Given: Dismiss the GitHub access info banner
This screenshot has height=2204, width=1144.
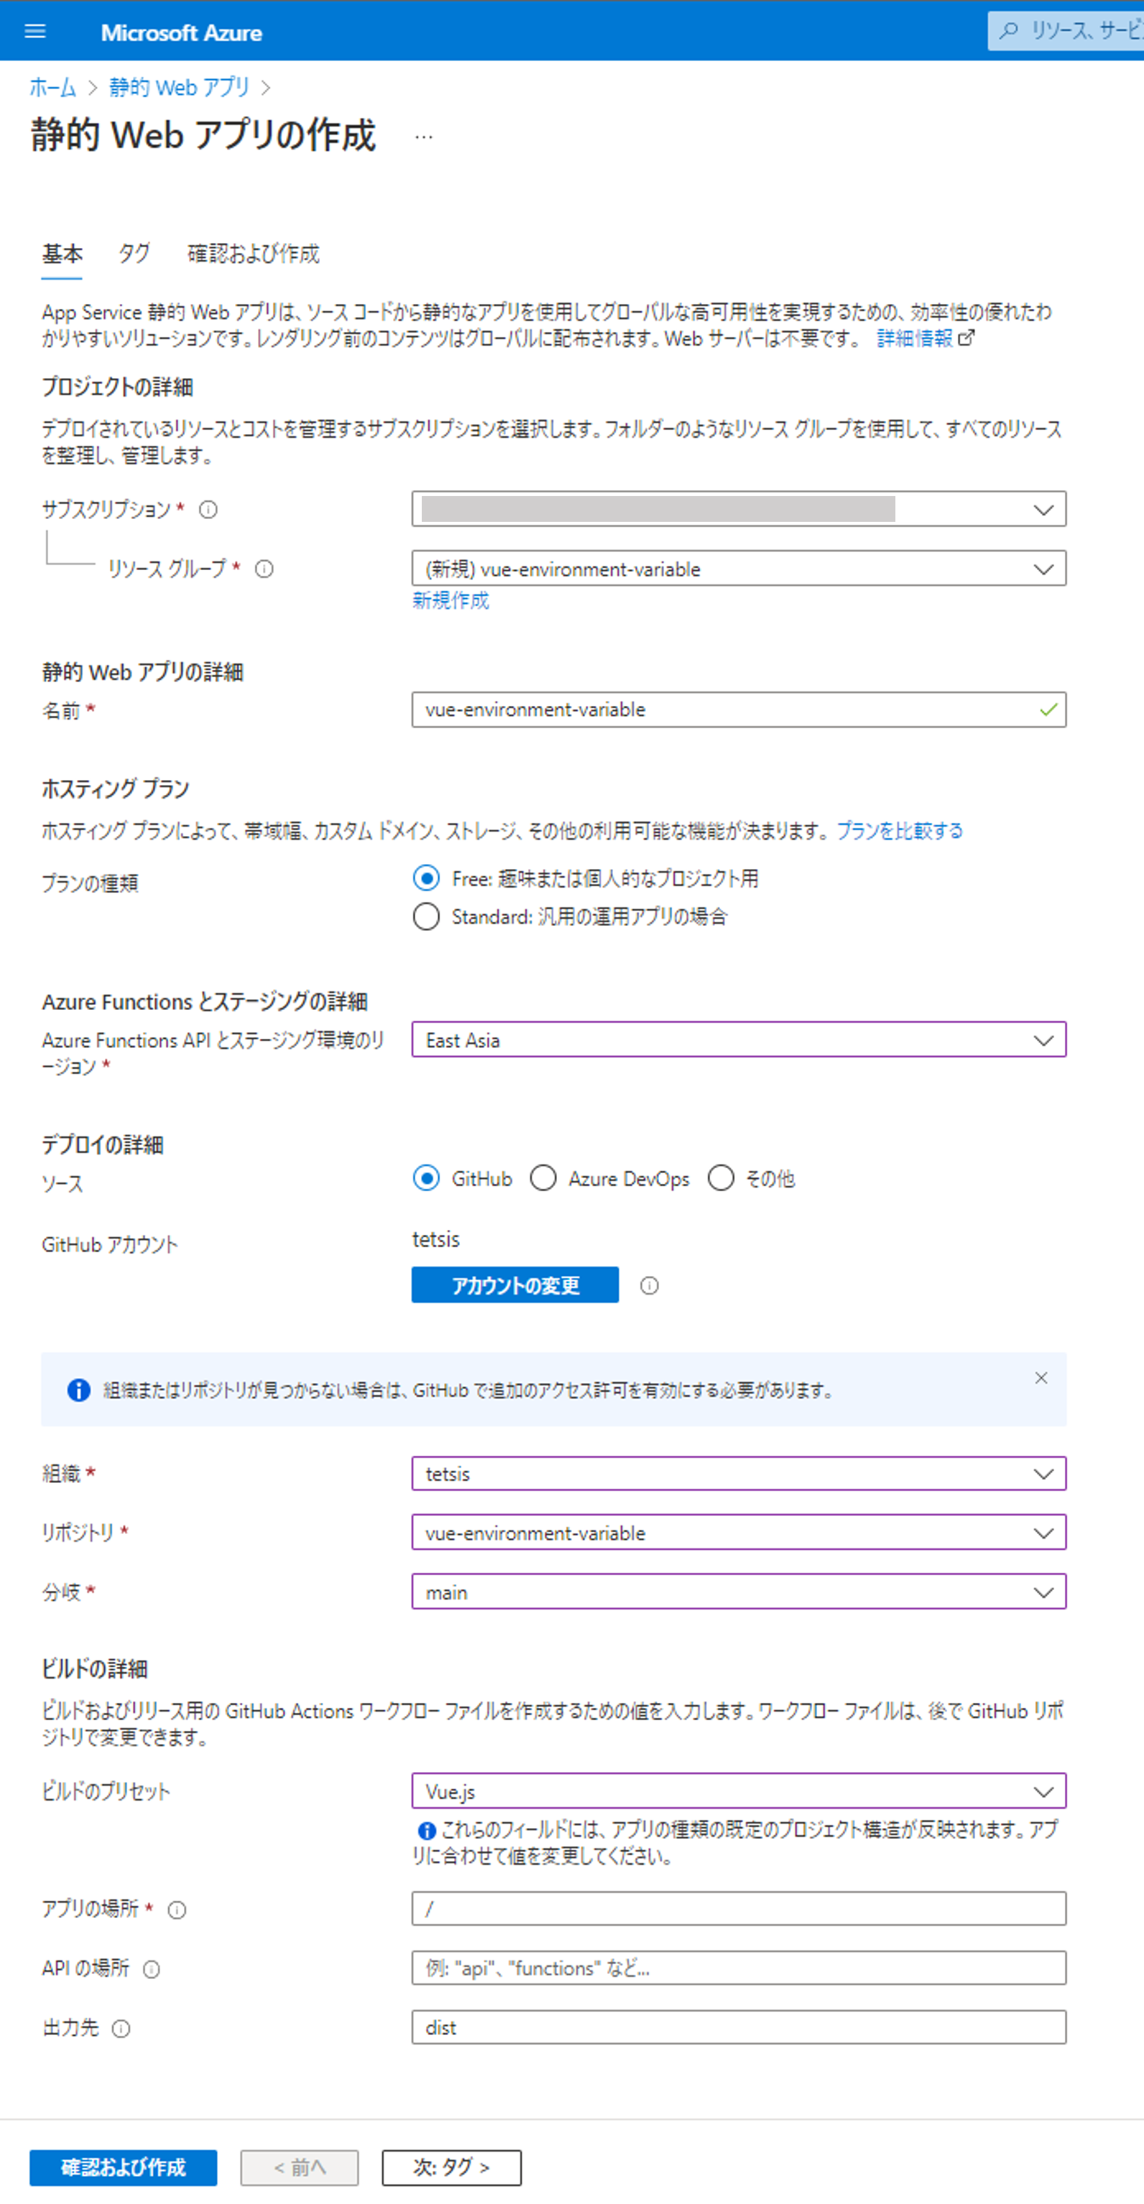Looking at the screenshot, I should tap(1041, 1378).
